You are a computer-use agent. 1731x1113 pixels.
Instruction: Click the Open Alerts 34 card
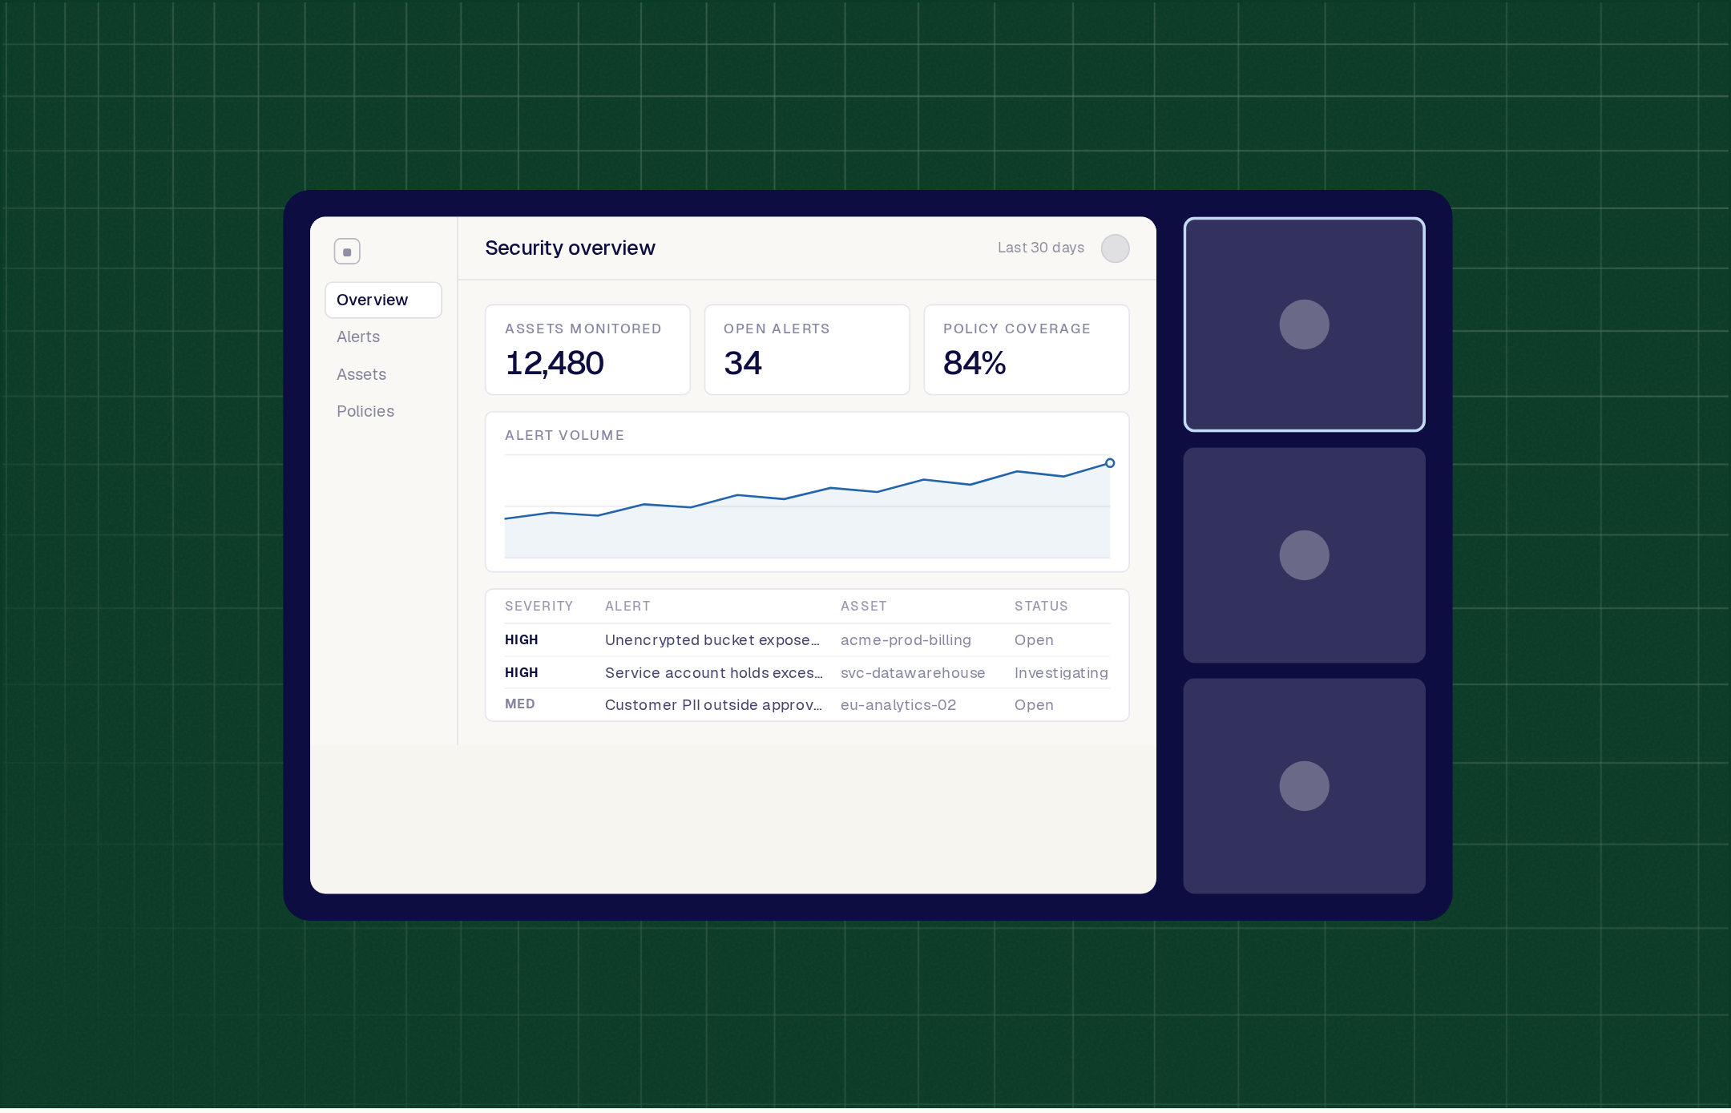807,349
